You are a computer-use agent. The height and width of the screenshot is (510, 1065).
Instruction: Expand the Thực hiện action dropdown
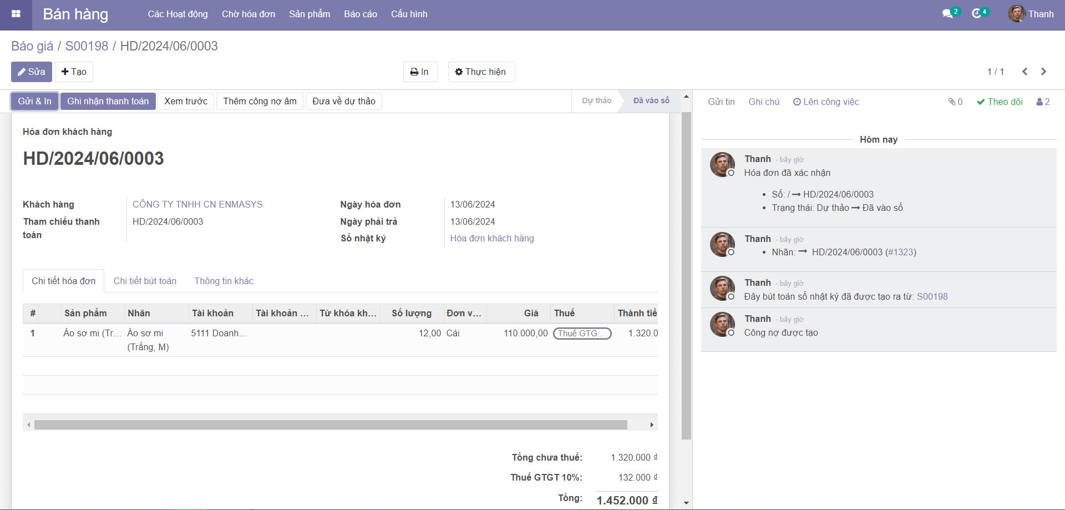[x=481, y=72]
